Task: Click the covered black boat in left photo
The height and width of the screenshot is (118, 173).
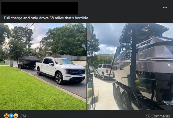Action: coord(28,59)
